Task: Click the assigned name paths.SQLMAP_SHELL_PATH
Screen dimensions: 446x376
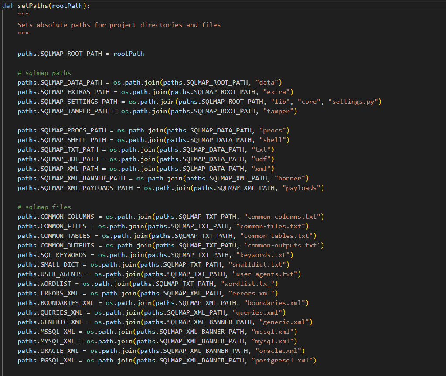Action: pyautogui.click(x=62, y=140)
